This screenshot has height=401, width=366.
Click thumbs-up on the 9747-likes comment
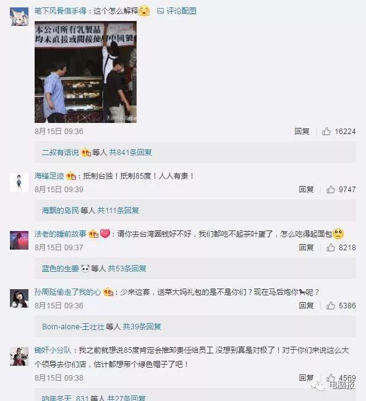point(330,189)
